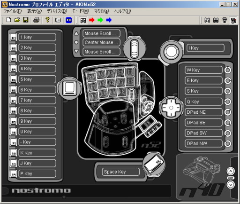Click the keycap graphic icon
Viewport: 240px width, 204px height.
[70, 88]
